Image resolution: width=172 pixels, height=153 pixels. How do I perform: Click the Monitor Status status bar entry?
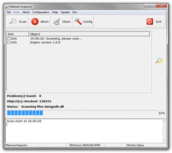click(135, 145)
